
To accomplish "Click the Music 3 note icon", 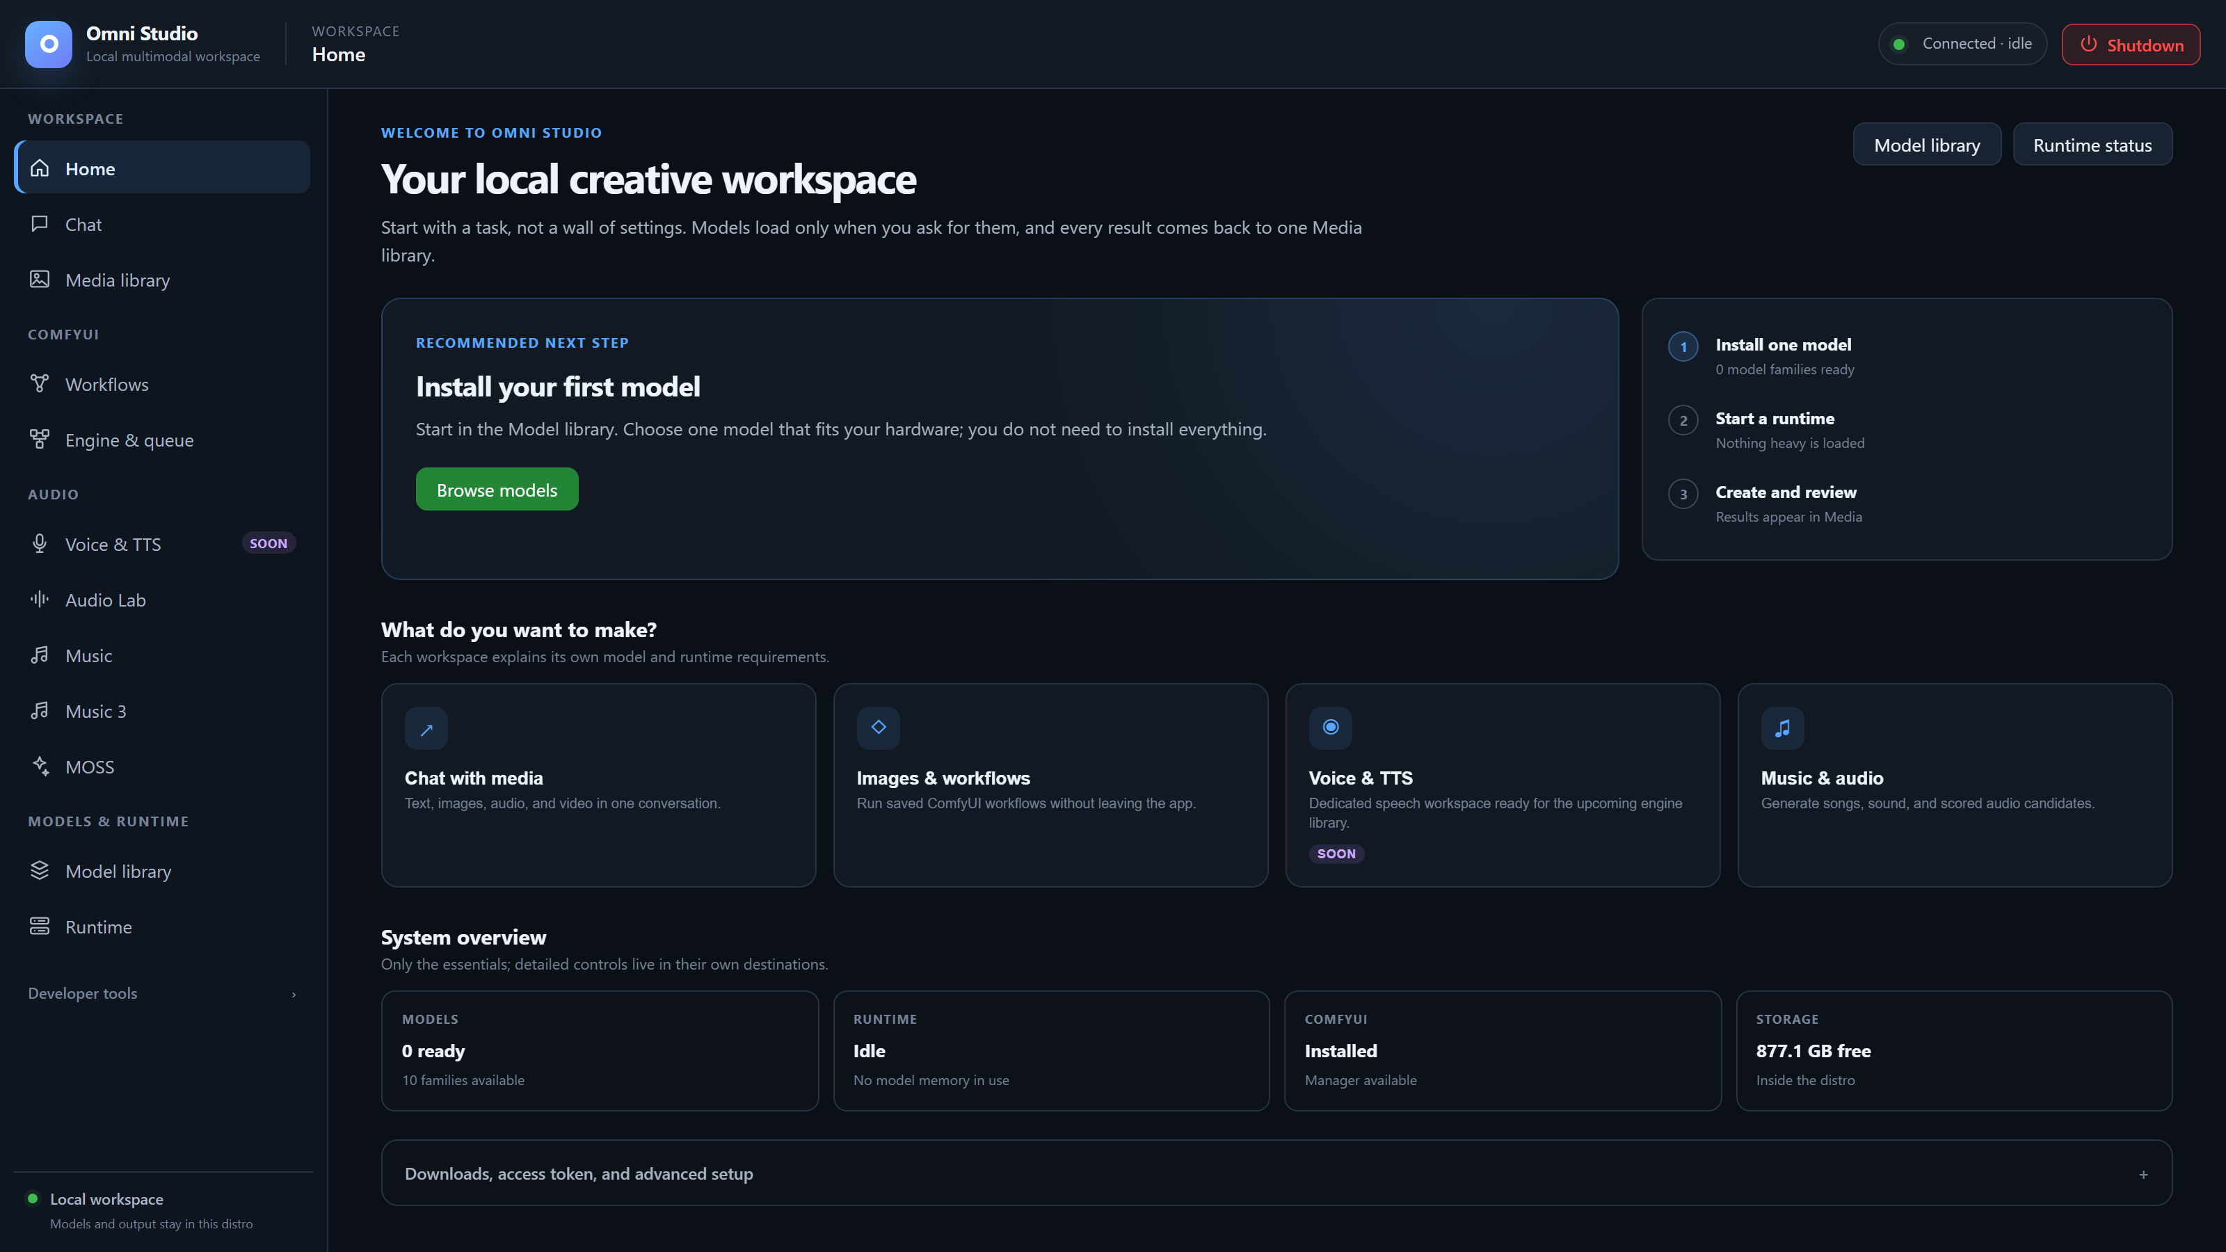I will pyautogui.click(x=40, y=710).
